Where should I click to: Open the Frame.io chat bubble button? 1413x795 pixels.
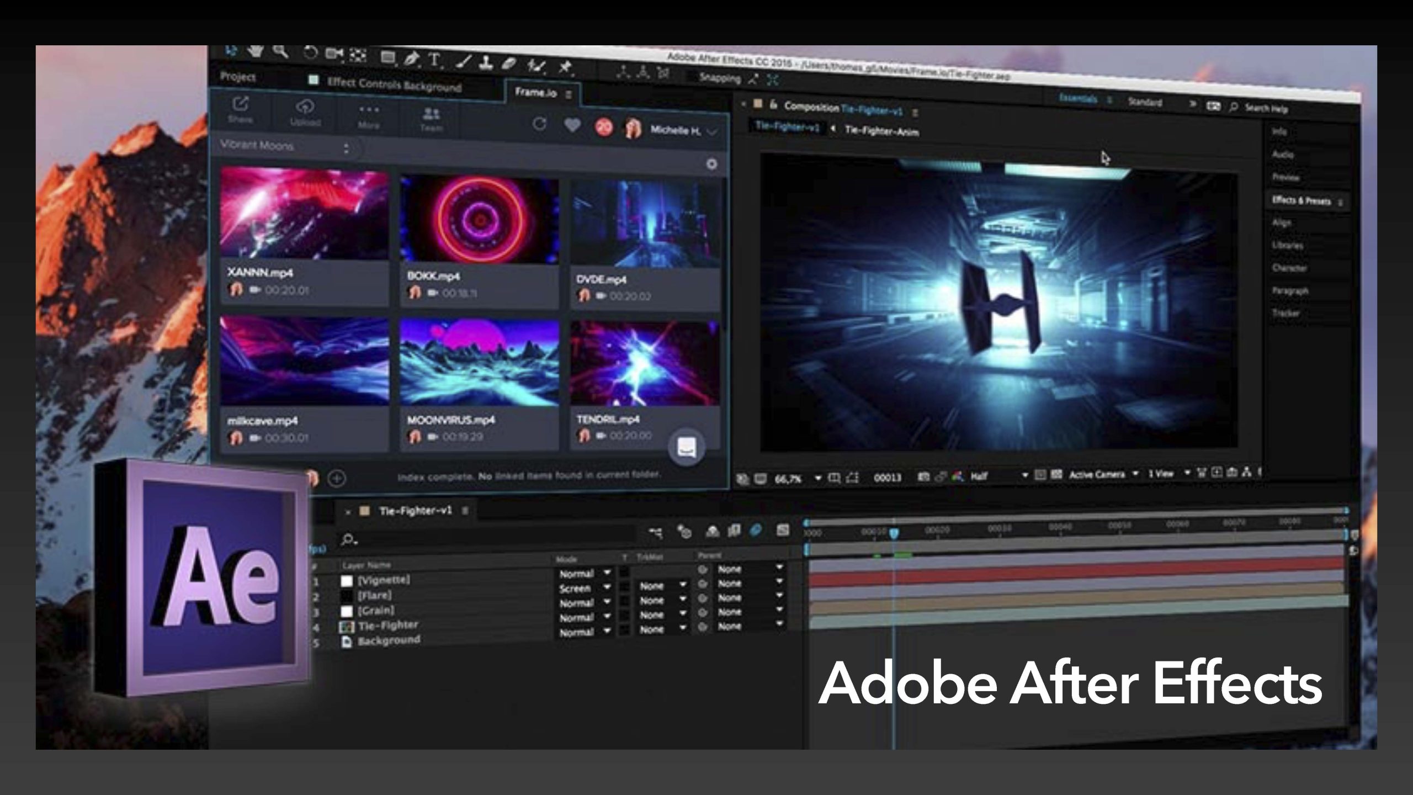(687, 447)
